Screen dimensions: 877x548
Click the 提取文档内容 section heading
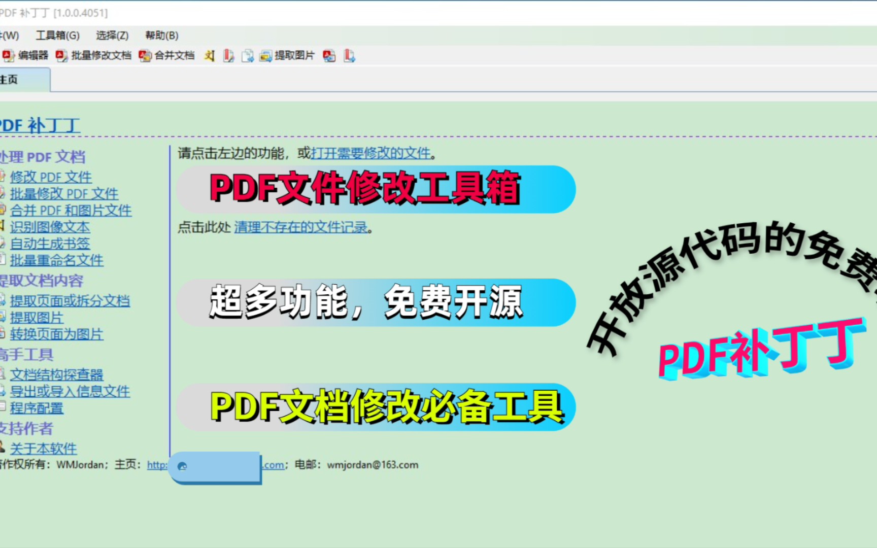coord(42,281)
